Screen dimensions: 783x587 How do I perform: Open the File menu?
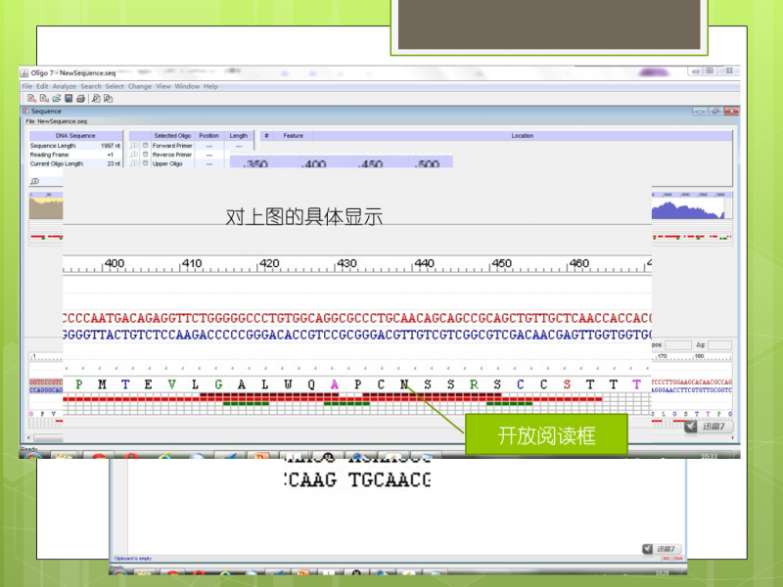click(27, 86)
